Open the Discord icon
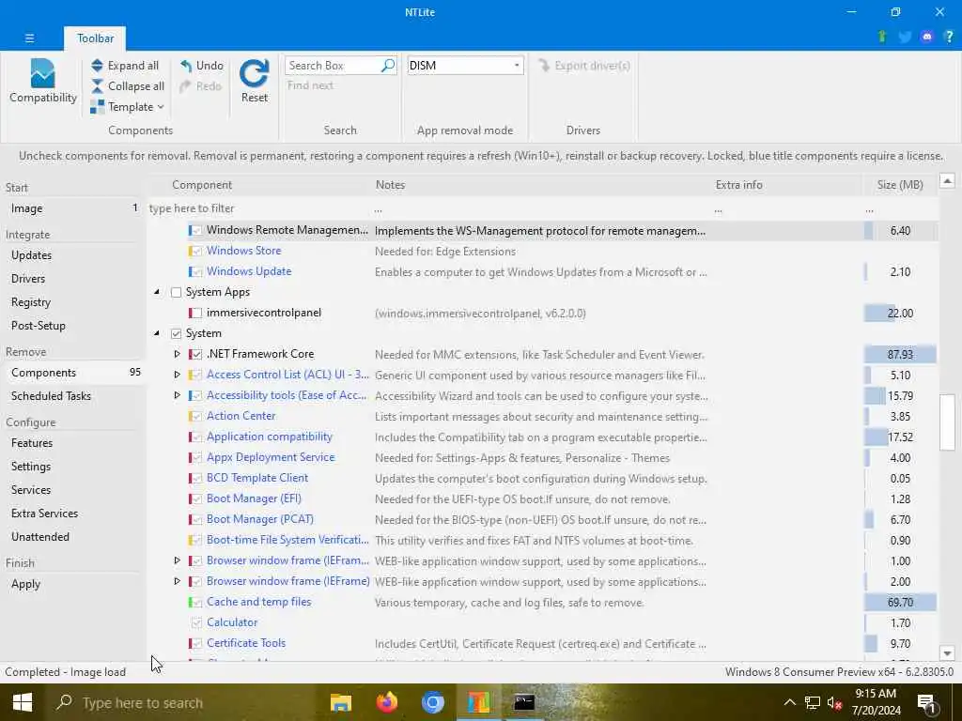 click(x=927, y=37)
